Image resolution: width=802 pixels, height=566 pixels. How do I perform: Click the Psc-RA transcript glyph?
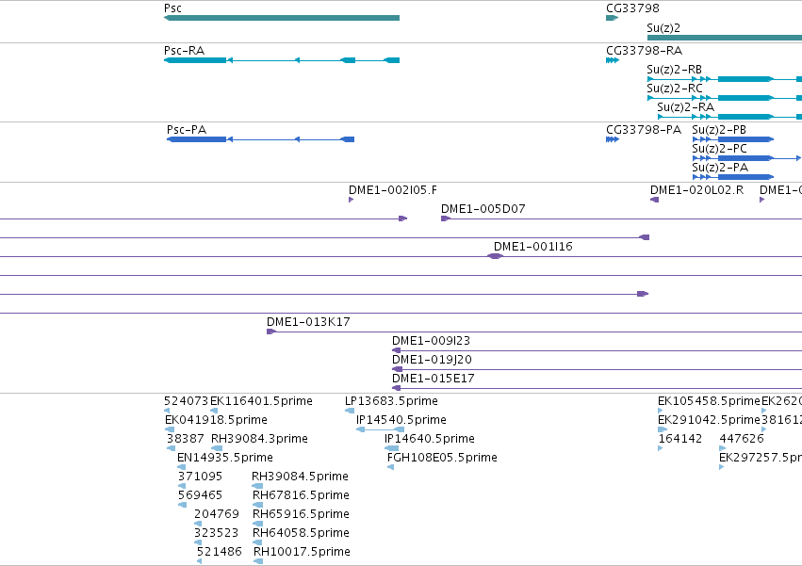(282, 60)
